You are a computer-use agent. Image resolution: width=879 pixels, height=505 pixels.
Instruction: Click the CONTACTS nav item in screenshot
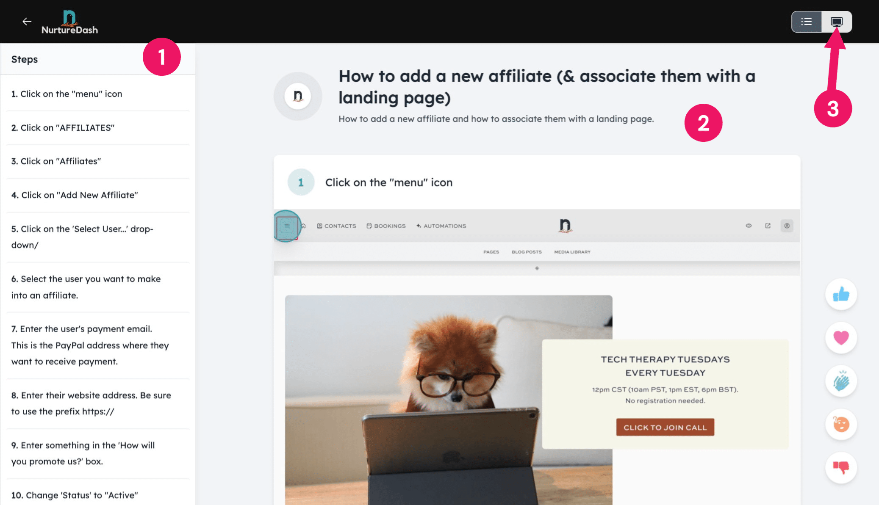[x=336, y=226]
